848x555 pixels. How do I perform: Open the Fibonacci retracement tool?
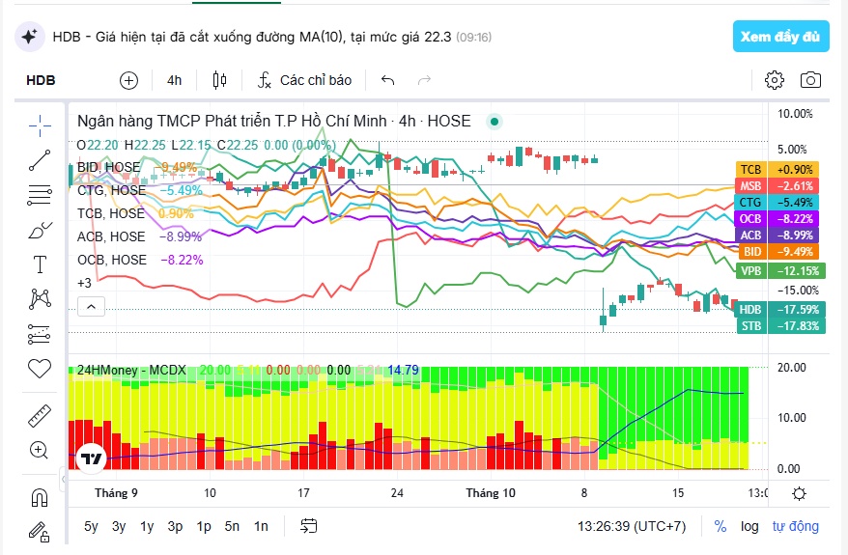(40, 195)
